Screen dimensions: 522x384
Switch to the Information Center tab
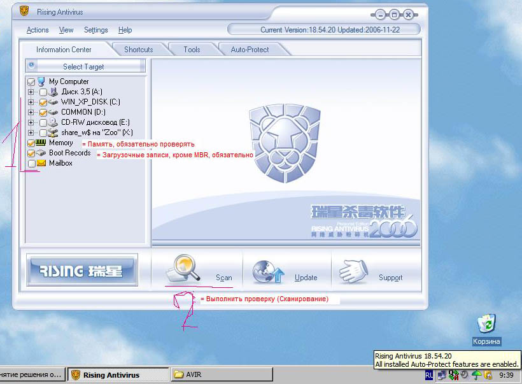(64, 50)
